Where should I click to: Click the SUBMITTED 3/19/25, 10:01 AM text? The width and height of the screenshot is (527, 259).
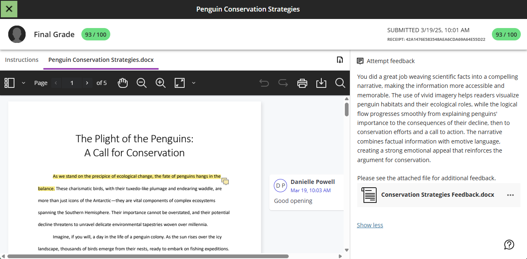click(x=428, y=30)
